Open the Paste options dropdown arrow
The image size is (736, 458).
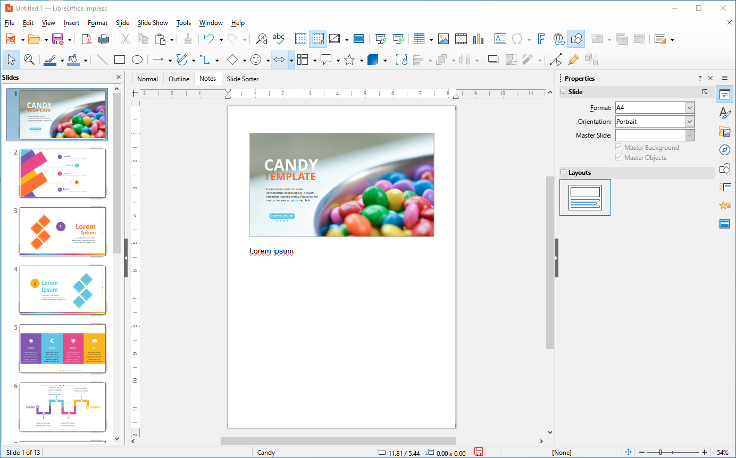tap(172, 39)
